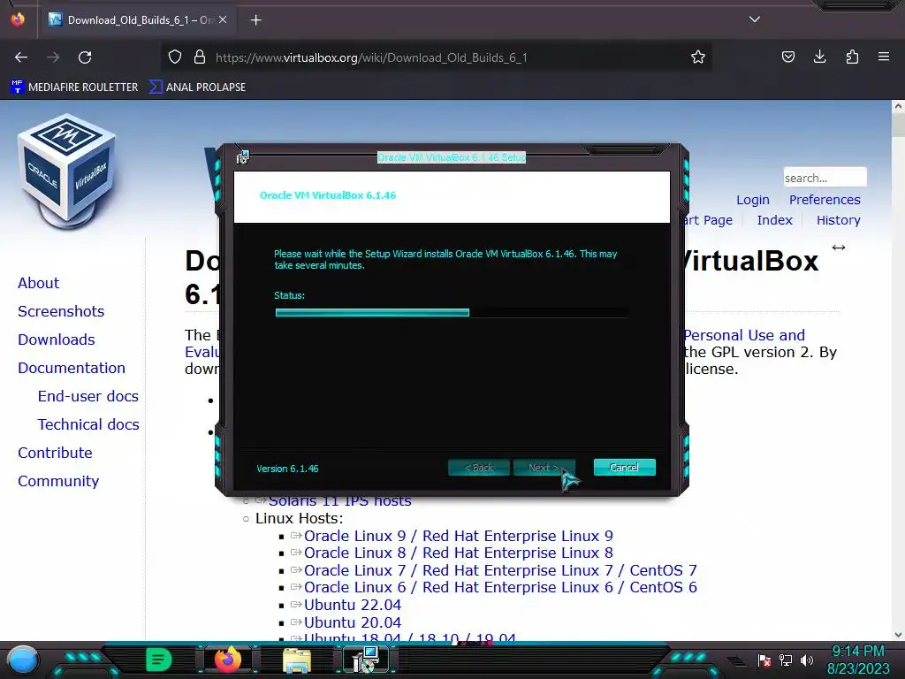
Task: Click the VirtualBox cube logo
Action: [67, 171]
